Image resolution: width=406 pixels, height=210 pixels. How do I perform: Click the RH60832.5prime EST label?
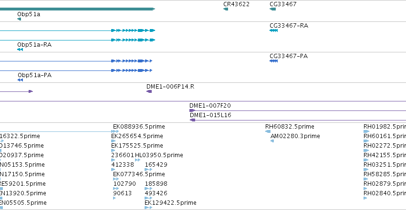pos(290,127)
